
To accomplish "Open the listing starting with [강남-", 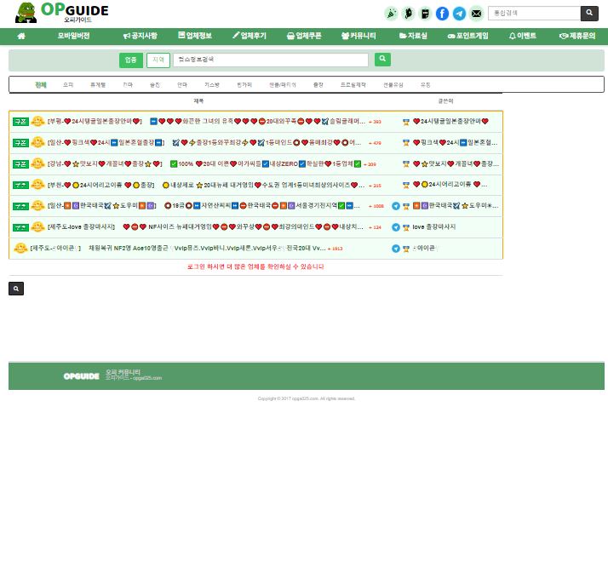I will [x=204, y=164].
